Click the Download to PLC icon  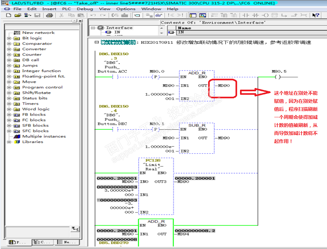coord(125,15)
